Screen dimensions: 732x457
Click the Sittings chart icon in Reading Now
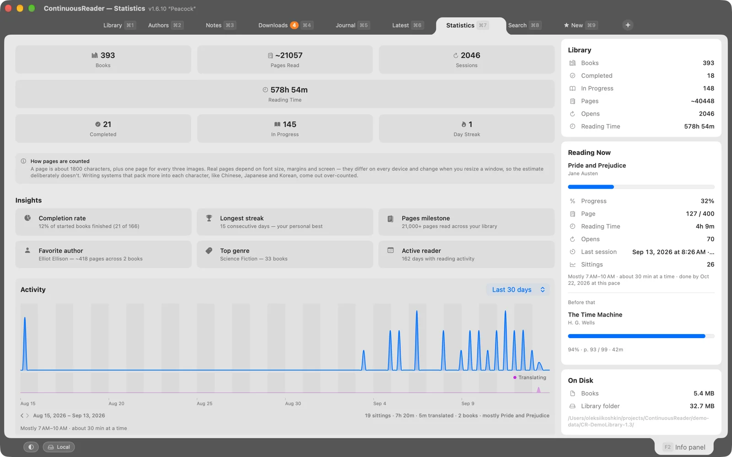pyautogui.click(x=572, y=265)
